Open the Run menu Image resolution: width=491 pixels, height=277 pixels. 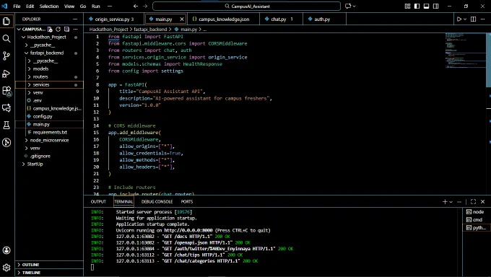96,6
